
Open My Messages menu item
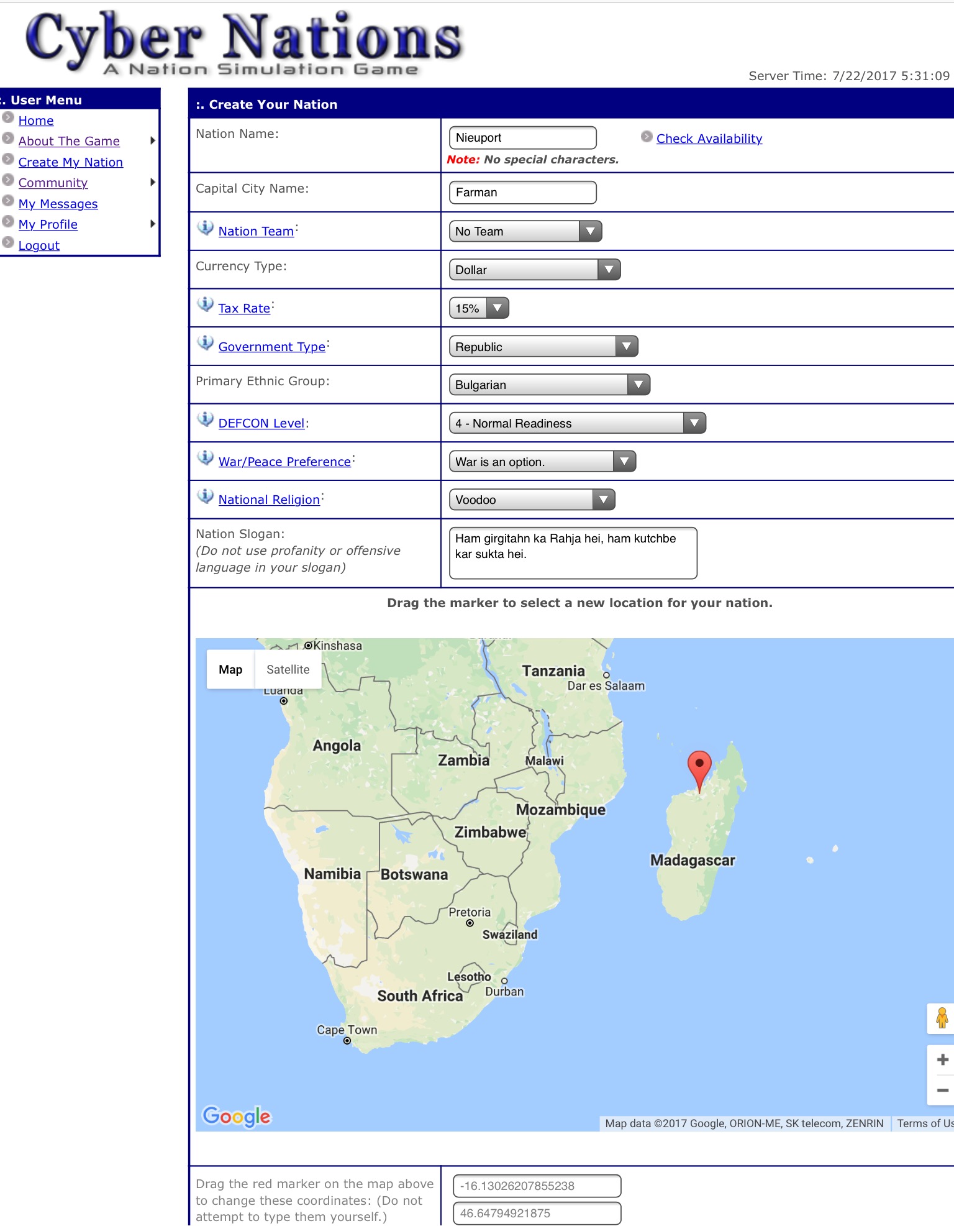coord(58,204)
